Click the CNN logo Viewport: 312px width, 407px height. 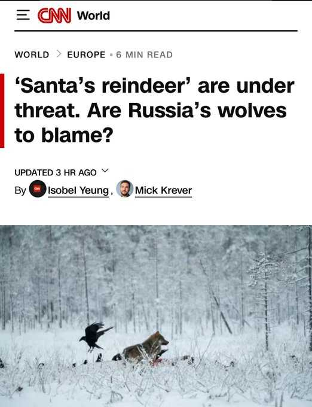(54, 16)
